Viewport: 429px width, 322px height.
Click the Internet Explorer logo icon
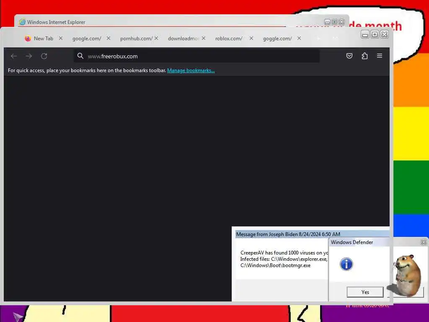22,22
